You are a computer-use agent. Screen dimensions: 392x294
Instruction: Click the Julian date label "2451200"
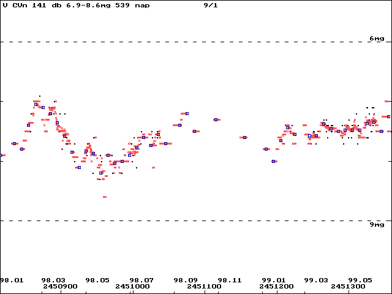click(x=276, y=286)
